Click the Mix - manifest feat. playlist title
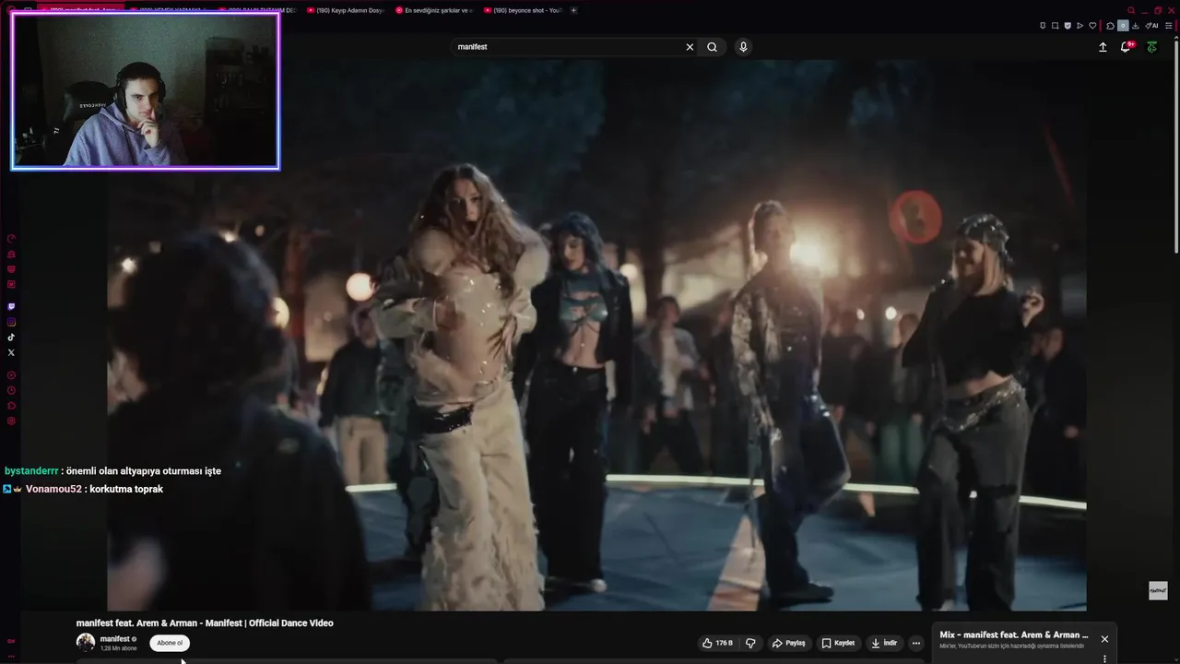Screen dimensions: 1180x664 [x=1014, y=635]
